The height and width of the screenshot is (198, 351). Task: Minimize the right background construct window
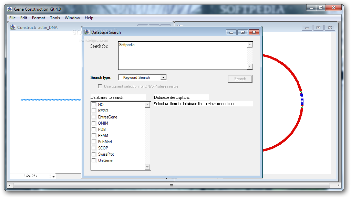click(307, 28)
